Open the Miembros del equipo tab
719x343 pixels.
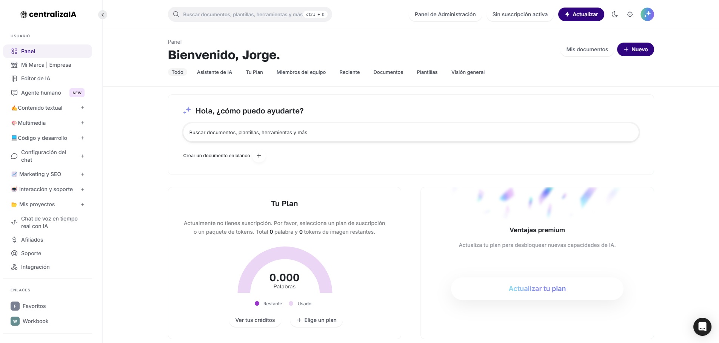301,72
